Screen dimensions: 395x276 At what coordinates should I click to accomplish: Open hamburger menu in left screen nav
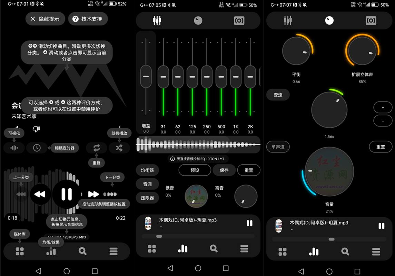pyautogui.click(x=113, y=251)
